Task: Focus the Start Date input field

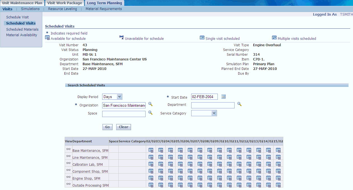Action: pyautogui.click(x=204, y=97)
